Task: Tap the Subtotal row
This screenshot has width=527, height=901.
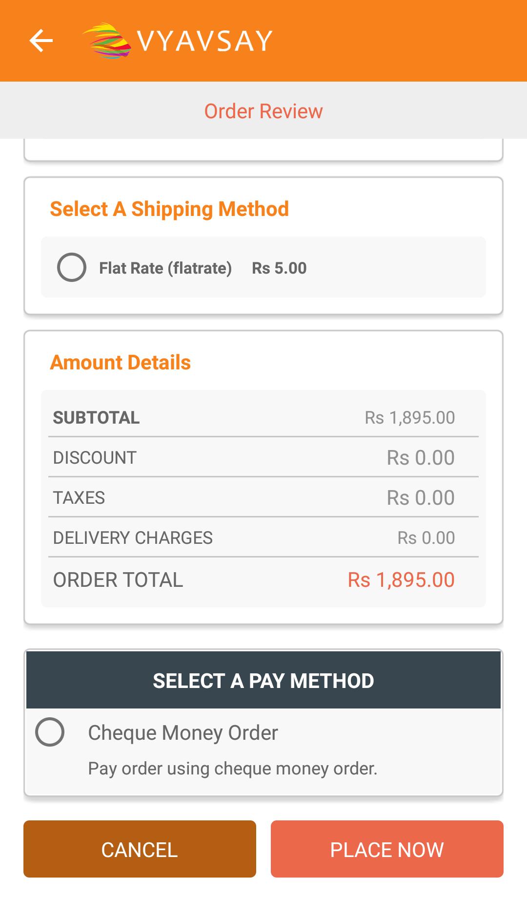Action: (x=263, y=418)
